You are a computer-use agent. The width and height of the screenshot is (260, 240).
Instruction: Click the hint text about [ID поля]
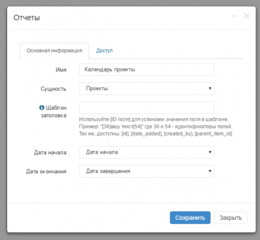coord(155,126)
